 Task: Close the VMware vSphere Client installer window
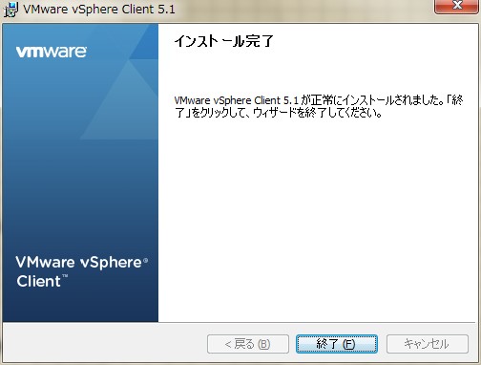(x=457, y=6)
